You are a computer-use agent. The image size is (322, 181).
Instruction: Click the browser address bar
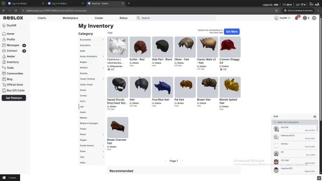148,11
